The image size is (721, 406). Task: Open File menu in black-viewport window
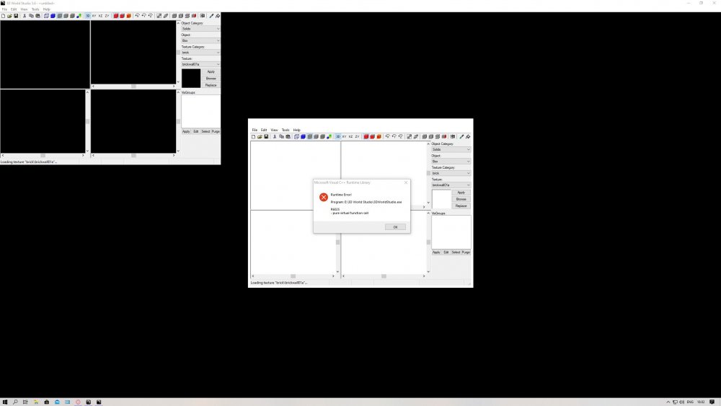point(4,9)
